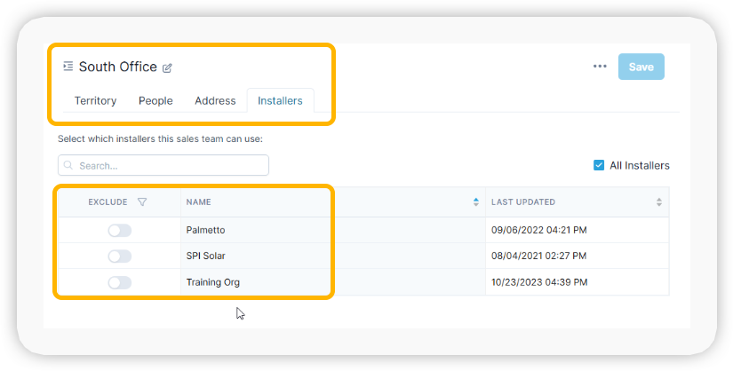Select the Installers tab

pyautogui.click(x=280, y=100)
